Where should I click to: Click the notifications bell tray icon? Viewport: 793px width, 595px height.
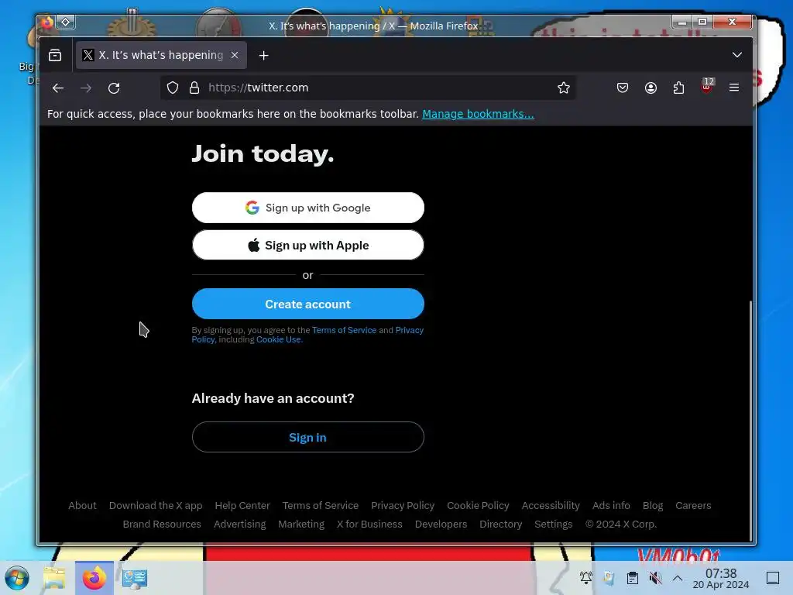click(585, 577)
